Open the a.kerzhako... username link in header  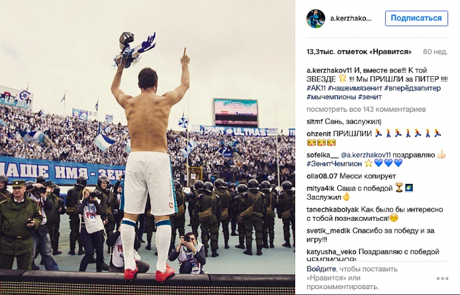point(351,18)
